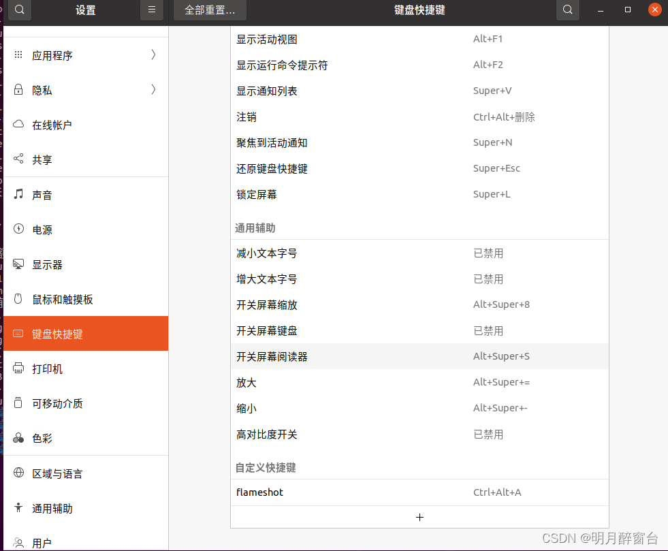This screenshot has height=551, width=668.
Task: Click the Universal Access person icon
Action: [18, 507]
